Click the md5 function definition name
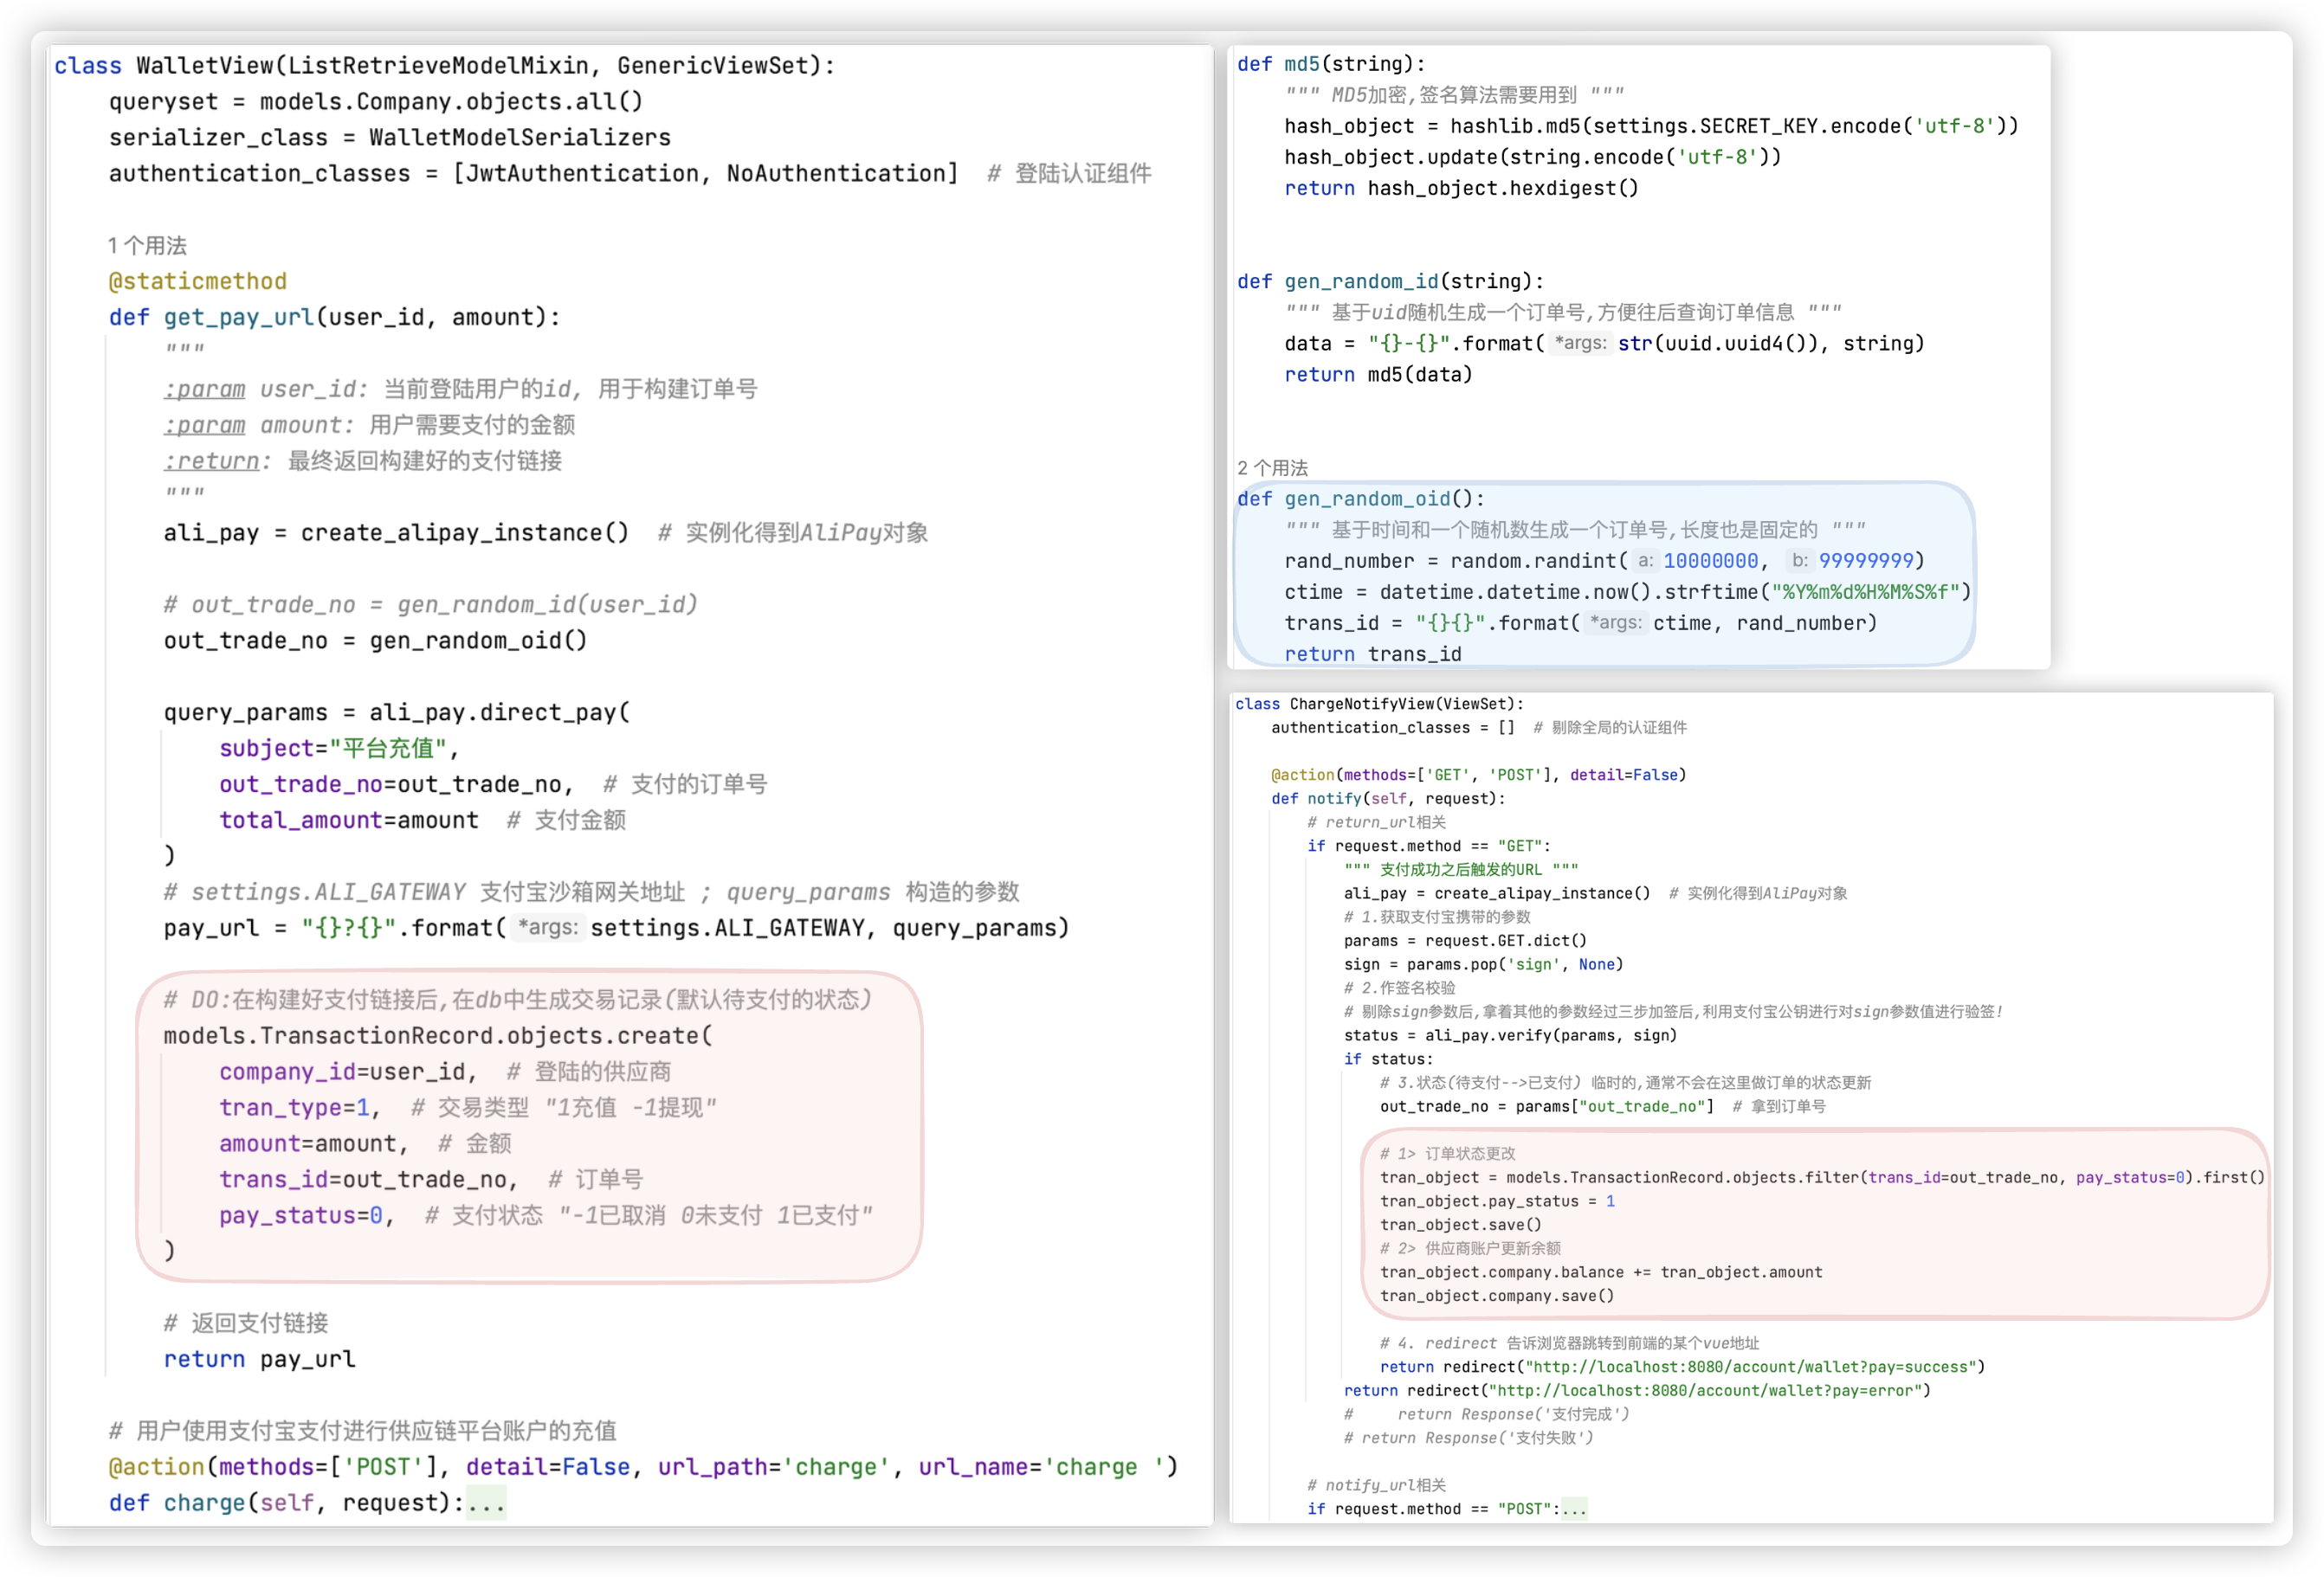The height and width of the screenshot is (1577, 2324). point(1301,64)
